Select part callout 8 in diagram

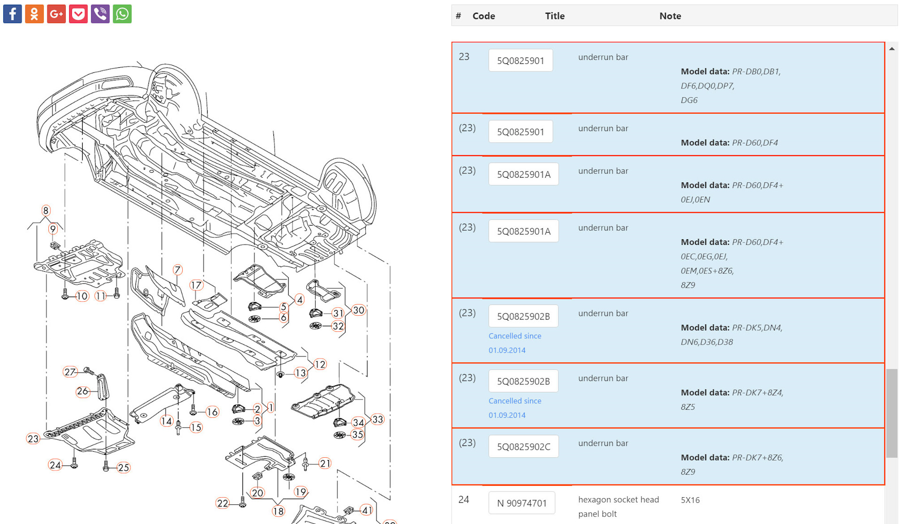[x=46, y=210]
